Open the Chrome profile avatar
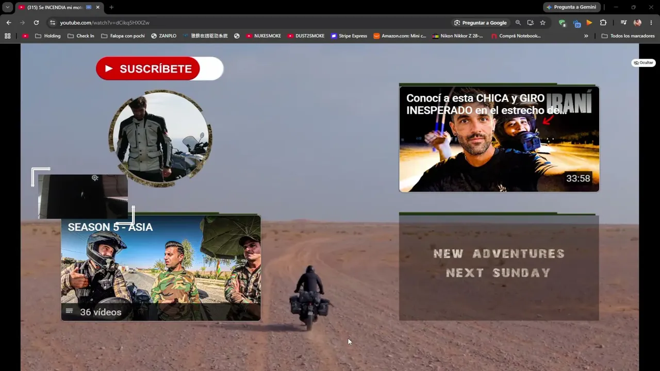The width and height of the screenshot is (660, 371). point(637,23)
